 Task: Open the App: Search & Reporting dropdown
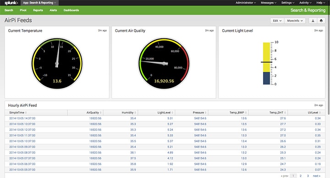click(x=39, y=3)
